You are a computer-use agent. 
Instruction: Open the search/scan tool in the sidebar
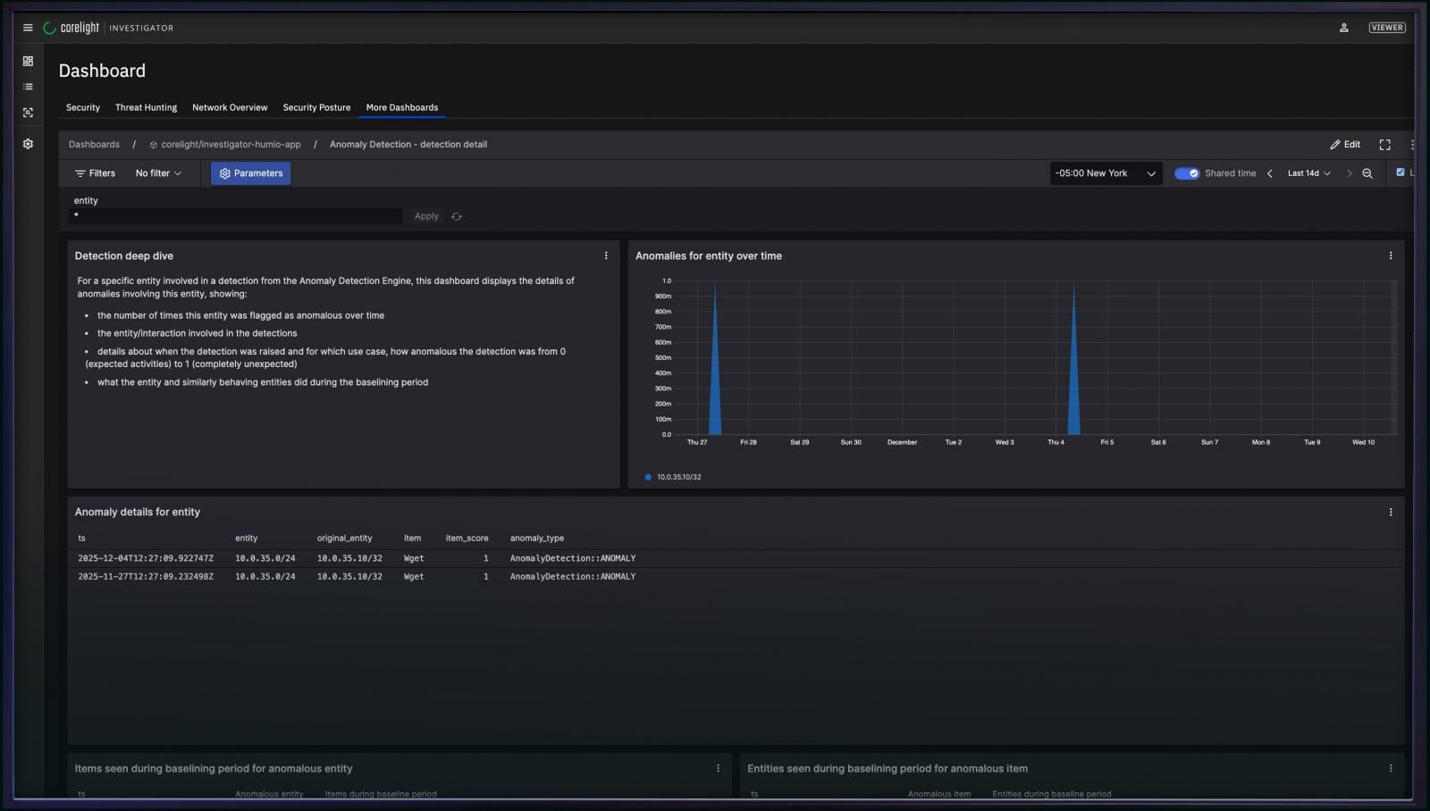click(x=27, y=113)
